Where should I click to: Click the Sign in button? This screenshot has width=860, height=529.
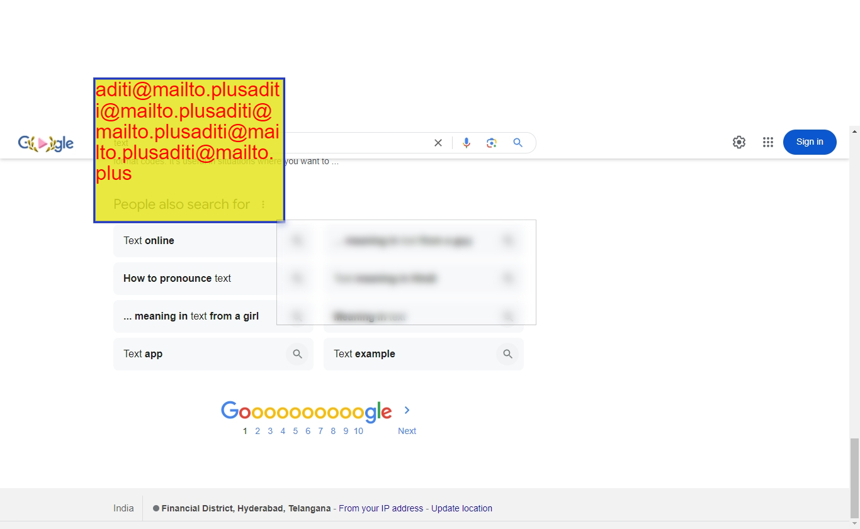[x=810, y=142]
